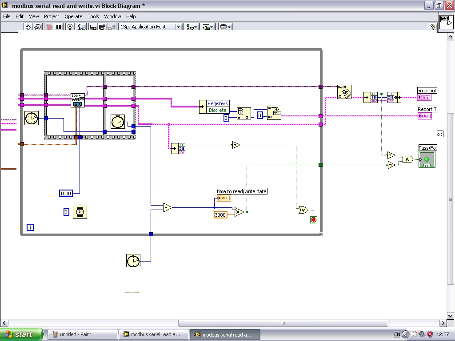Click the VI icon pane top right
The width and height of the screenshot is (455, 341).
pyautogui.click(x=446, y=21)
